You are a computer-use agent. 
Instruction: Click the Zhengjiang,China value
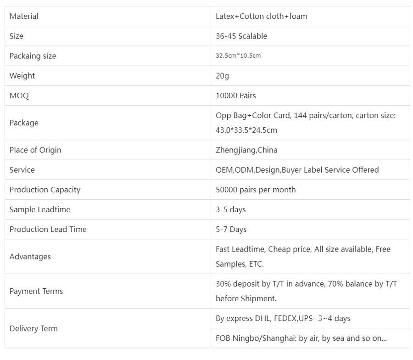pos(246,150)
